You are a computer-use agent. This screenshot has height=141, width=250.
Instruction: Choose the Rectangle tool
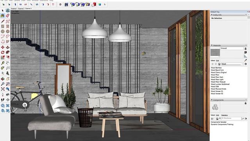point(3,26)
